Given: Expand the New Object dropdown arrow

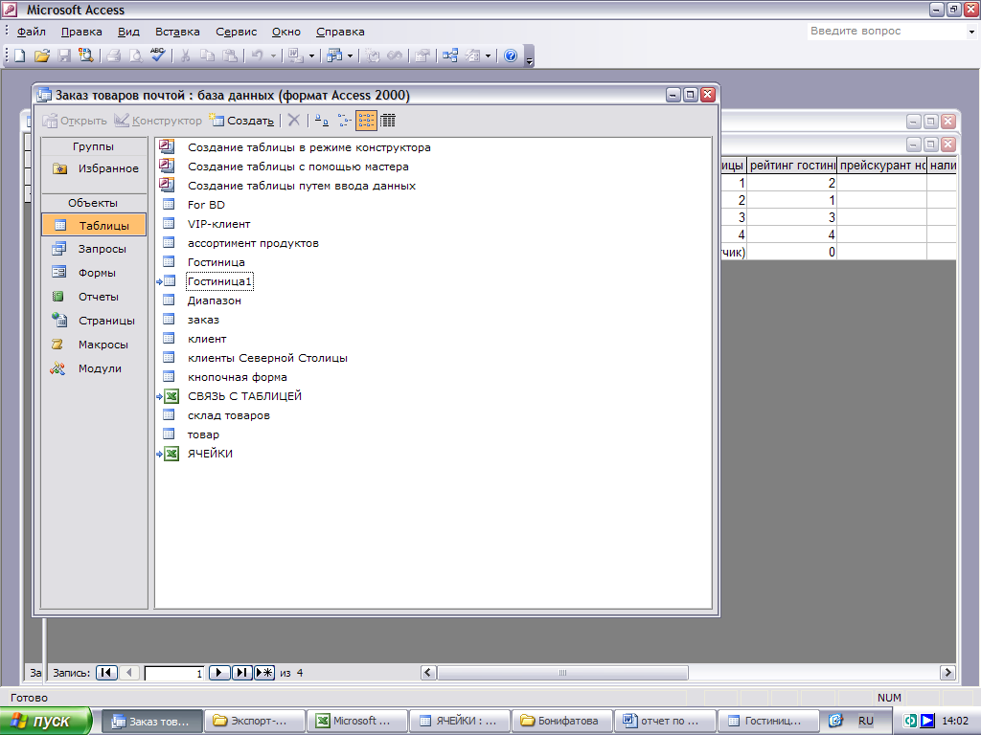Looking at the screenshot, I should [x=488, y=56].
